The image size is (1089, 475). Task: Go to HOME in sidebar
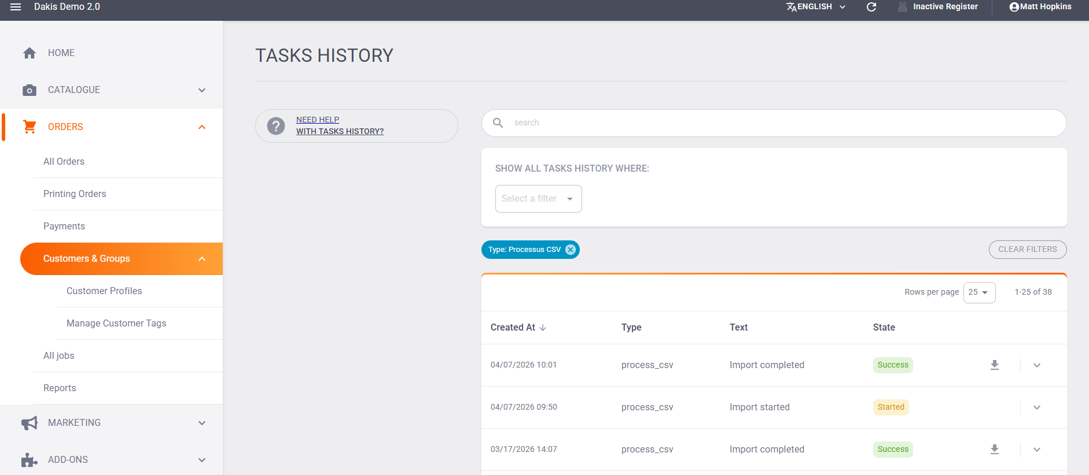[61, 53]
